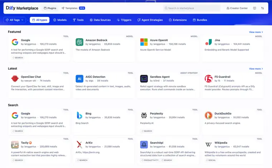Open the OpenClaw Chat plugin title
Screen dimensions: 272x168
click(31, 77)
